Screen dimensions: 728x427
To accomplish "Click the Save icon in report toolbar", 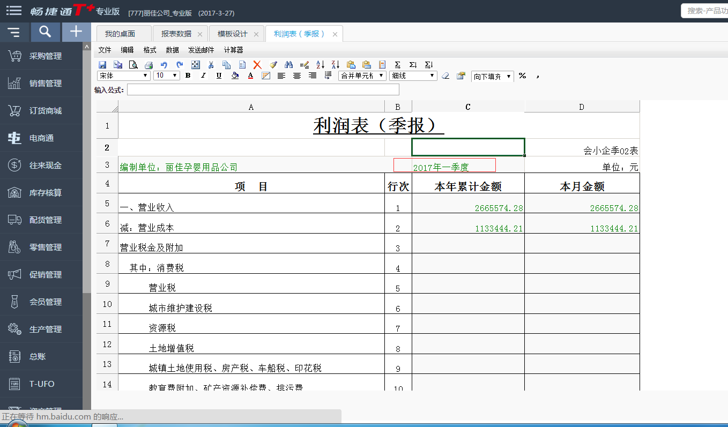I will (x=102, y=65).
